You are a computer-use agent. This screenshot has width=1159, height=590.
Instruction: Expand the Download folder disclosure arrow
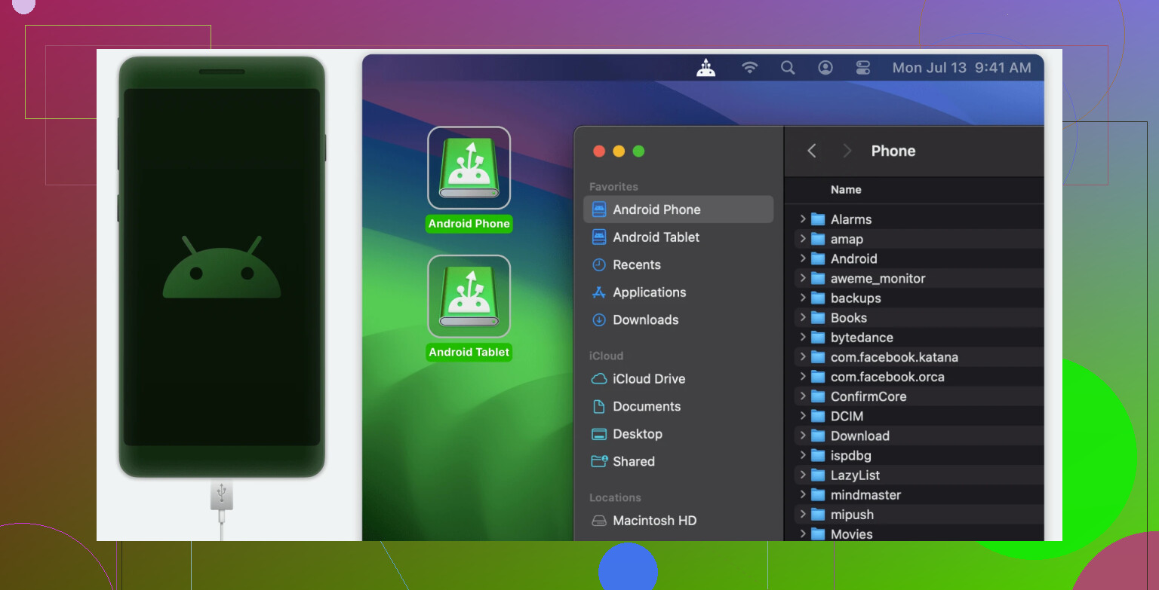click(x=803, y=436)
